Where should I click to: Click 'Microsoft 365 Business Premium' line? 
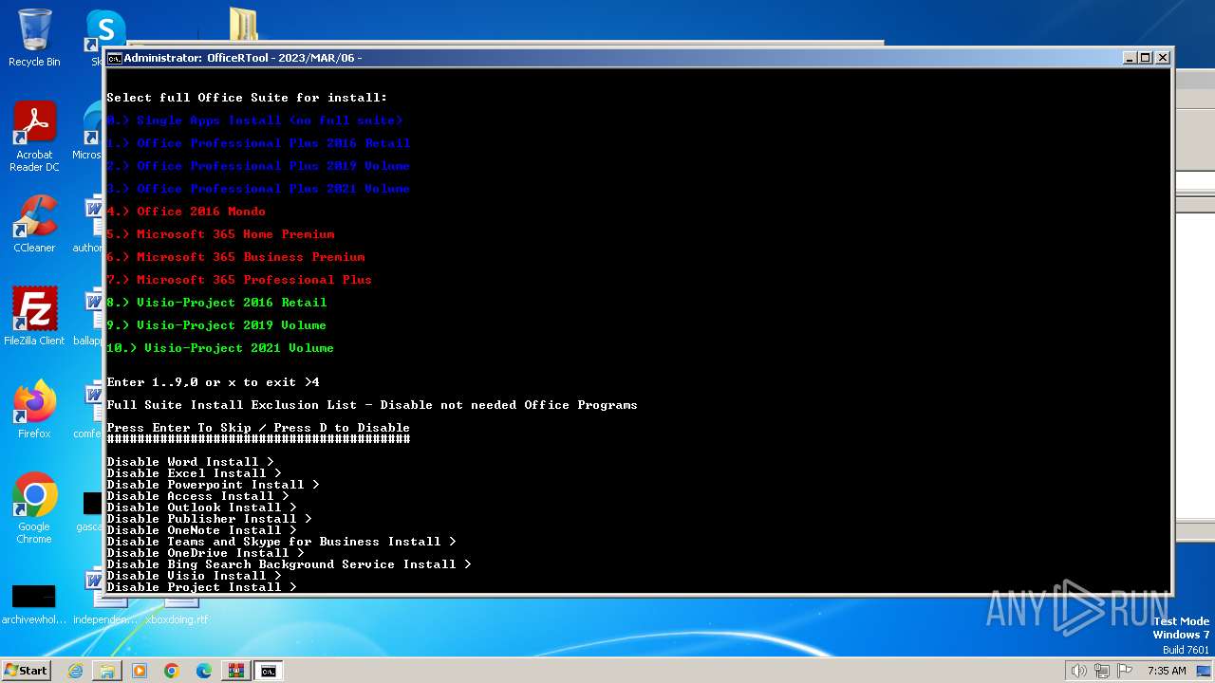235,257
